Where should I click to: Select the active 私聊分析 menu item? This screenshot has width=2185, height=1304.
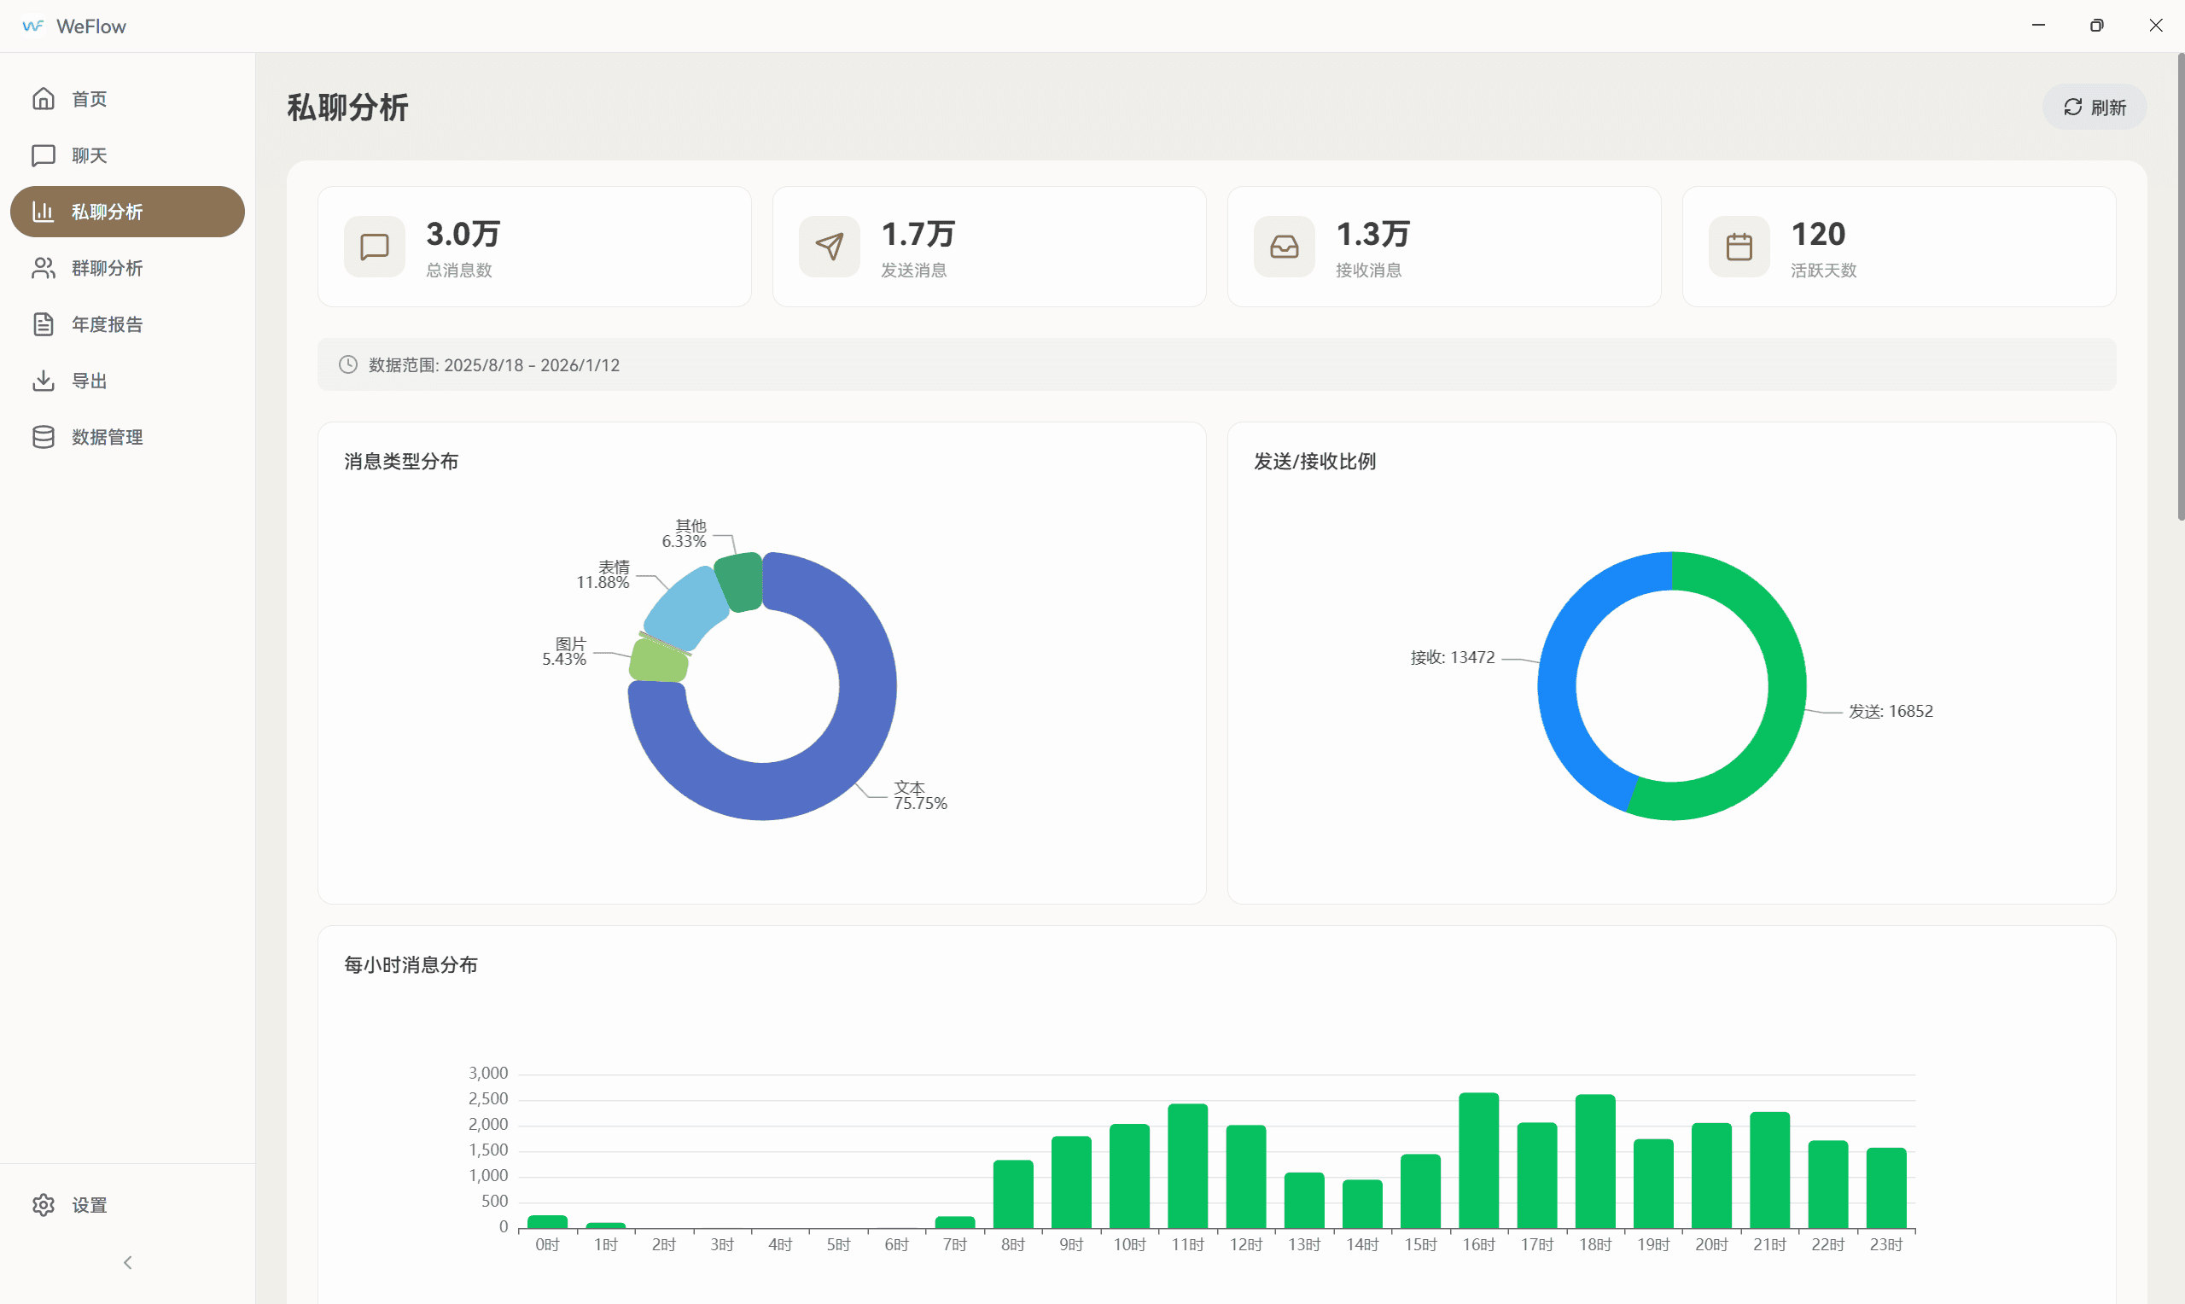[127, 212]
